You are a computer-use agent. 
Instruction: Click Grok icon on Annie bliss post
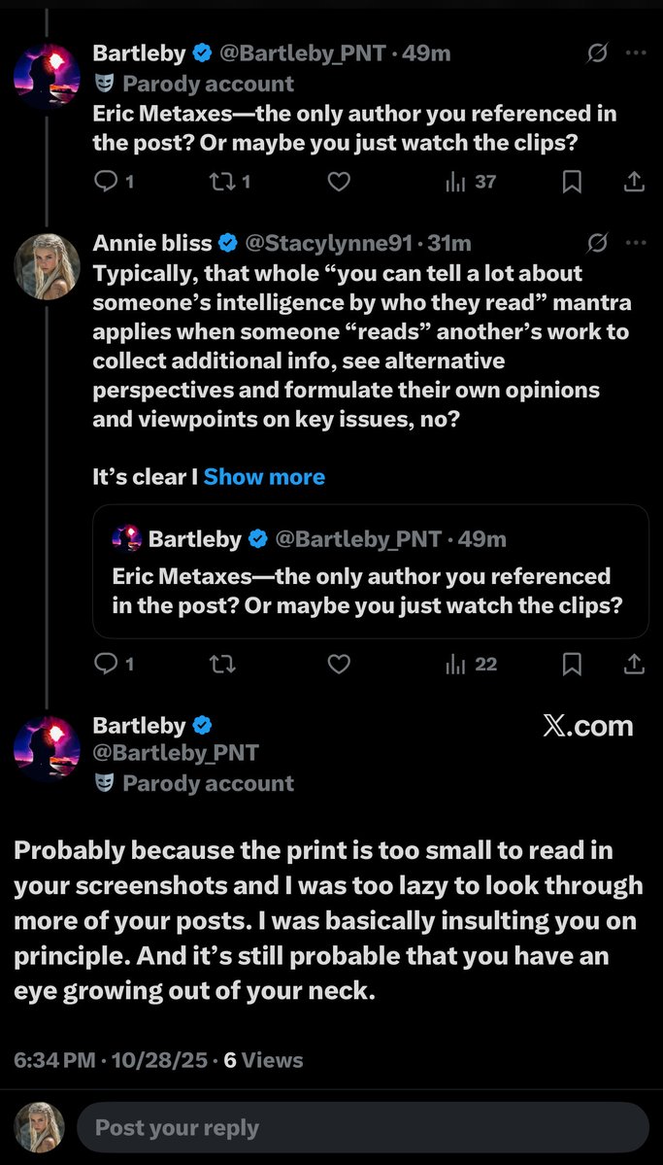[598, 242]
